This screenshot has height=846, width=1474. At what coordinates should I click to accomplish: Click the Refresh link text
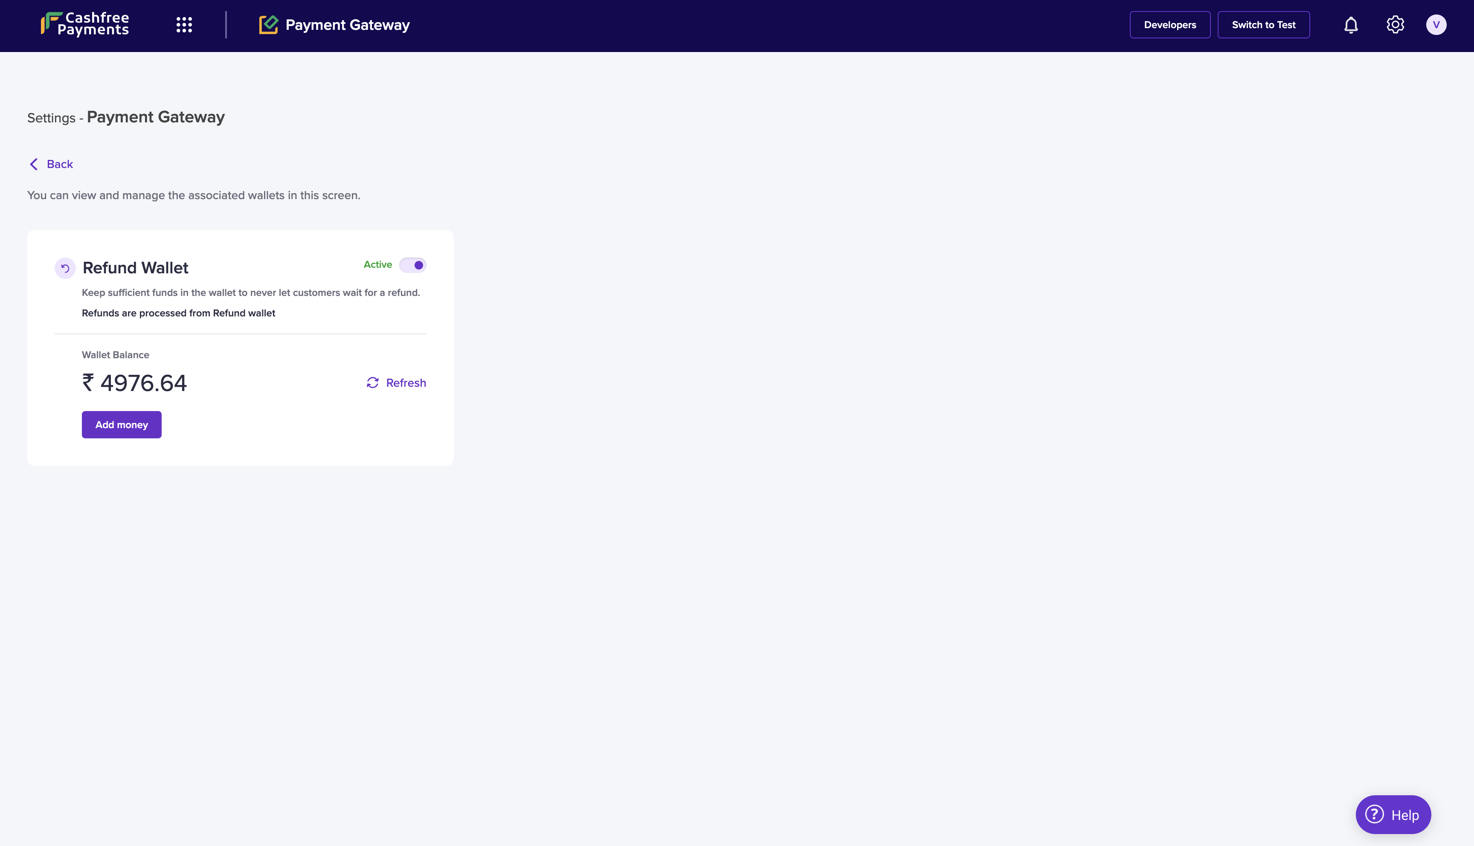tap(406, 383)
